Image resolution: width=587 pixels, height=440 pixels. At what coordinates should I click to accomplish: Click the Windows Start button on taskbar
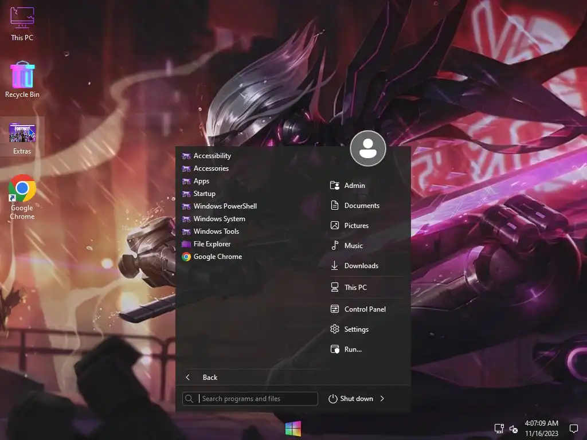click(x=293, y=429)
